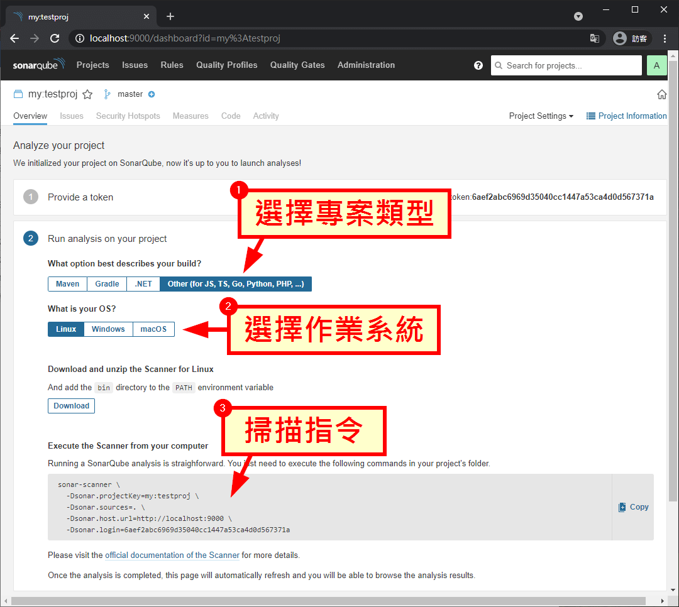679x607 pixels.
Task: Select .NET build option
Action: 143,284
